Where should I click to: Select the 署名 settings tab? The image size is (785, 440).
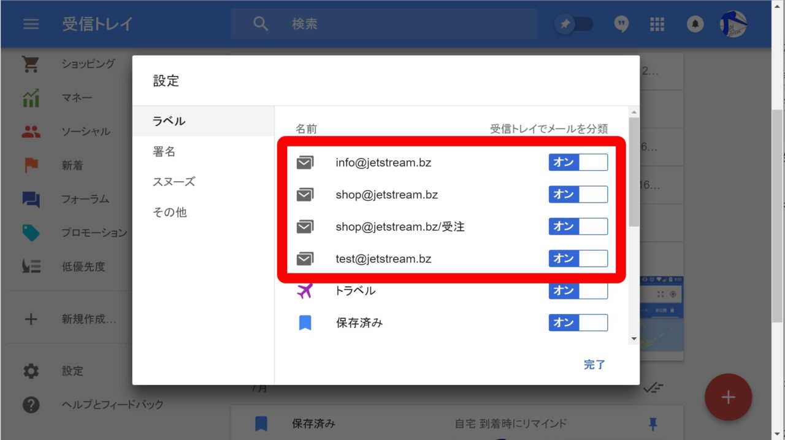pyautogui.click(x=164, y=152)
